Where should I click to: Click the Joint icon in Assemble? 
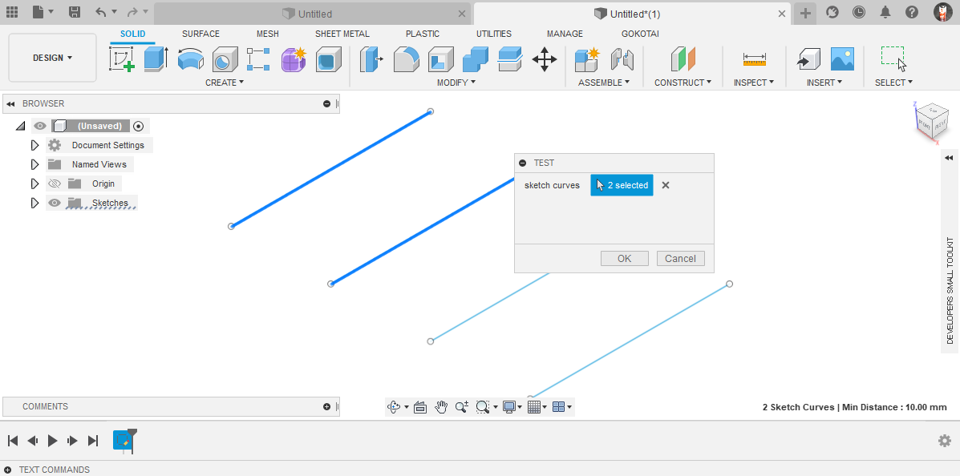[x=622, y=59]
